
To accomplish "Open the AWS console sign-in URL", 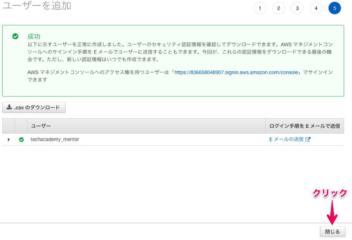I will click(x=237, y=73).
